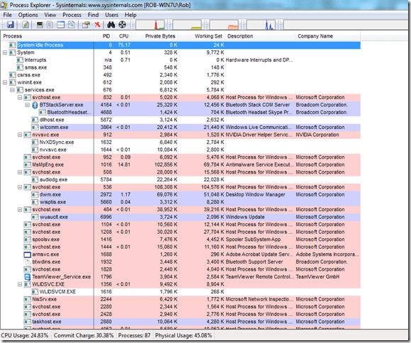Viewport: 411px width, 343px height.
Task: Collapse svchost.exe PID 536 node
Action: tap(20, 187)
